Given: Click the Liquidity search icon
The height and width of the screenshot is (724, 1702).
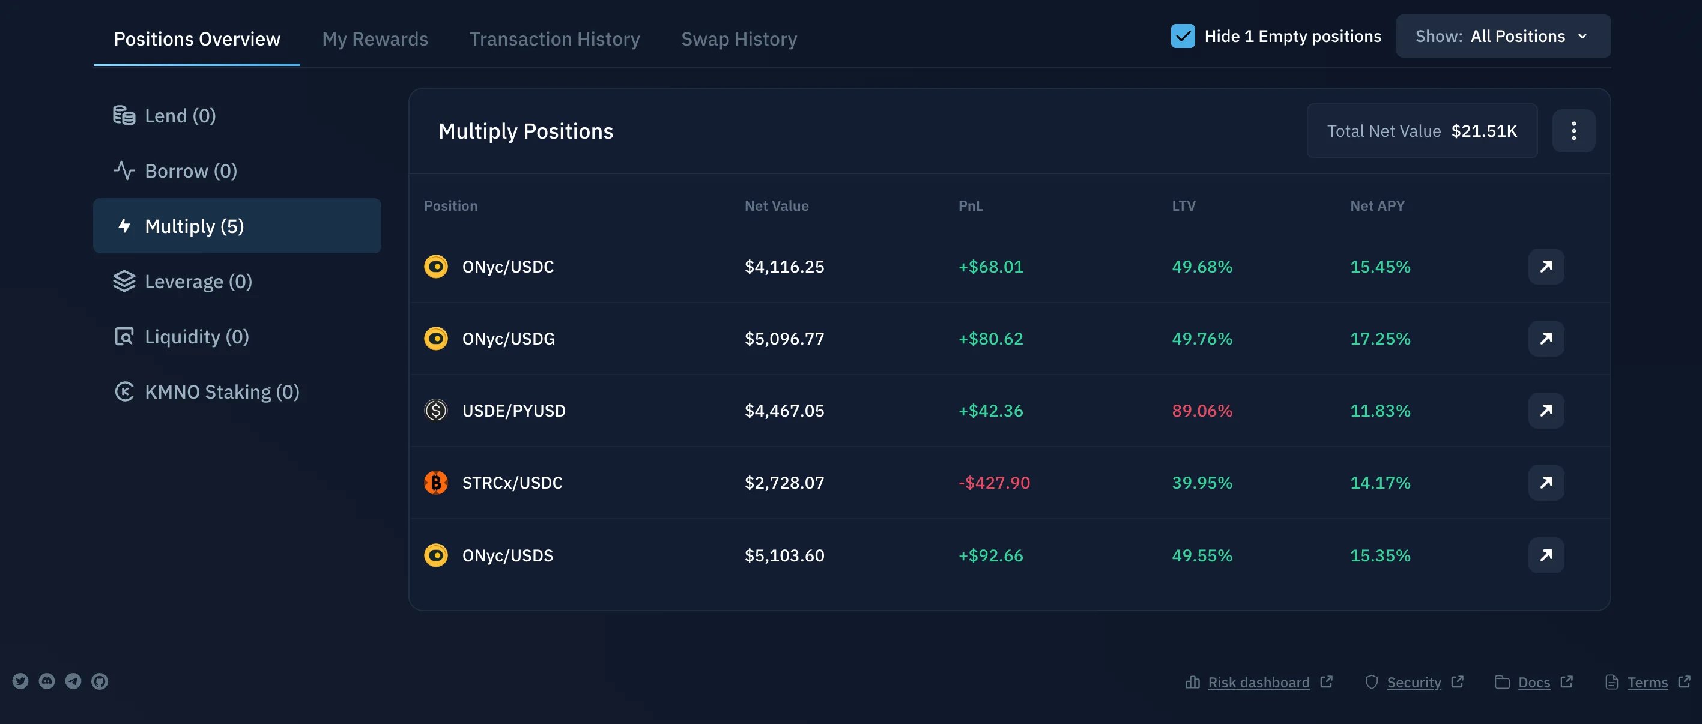Looking at the screenshot, I should click(x=124, y=336).
